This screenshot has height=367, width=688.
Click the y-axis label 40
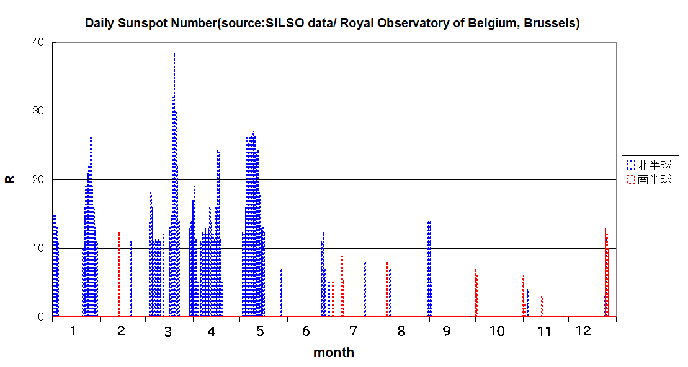pyautogui.click(x=38, y=42)
